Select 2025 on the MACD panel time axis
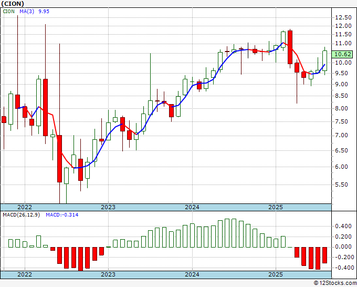Screen dimensions: 357x287 [276, 274]
